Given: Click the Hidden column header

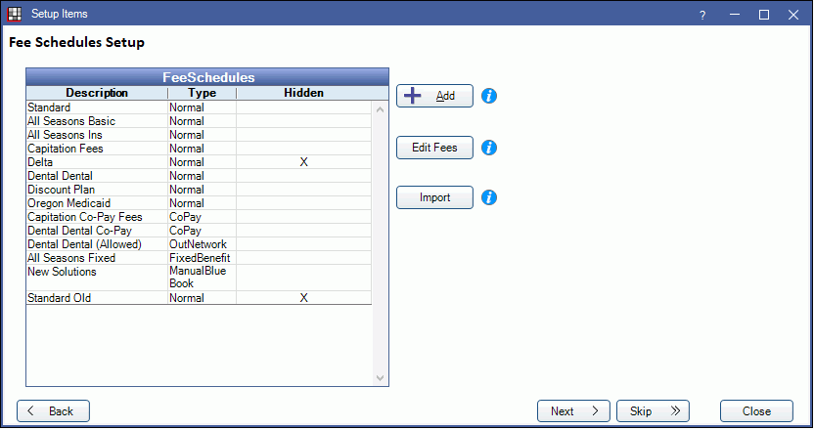Looking at the screenshot, I should tap(303, 93).
